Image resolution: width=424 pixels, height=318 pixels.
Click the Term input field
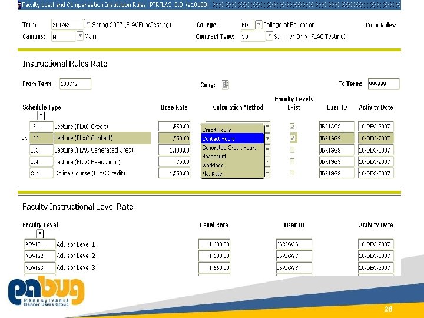67,24
